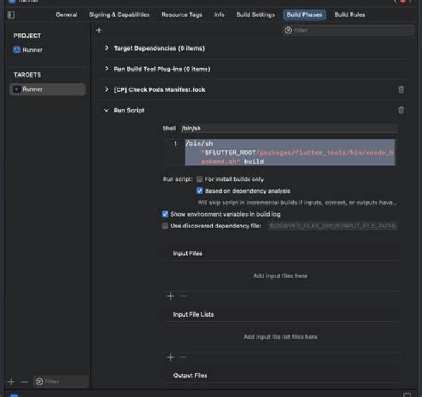The height and width of the screenshot is (397, 422).
Task: Click the discovered dependency file path field
Action: point(333,226)
